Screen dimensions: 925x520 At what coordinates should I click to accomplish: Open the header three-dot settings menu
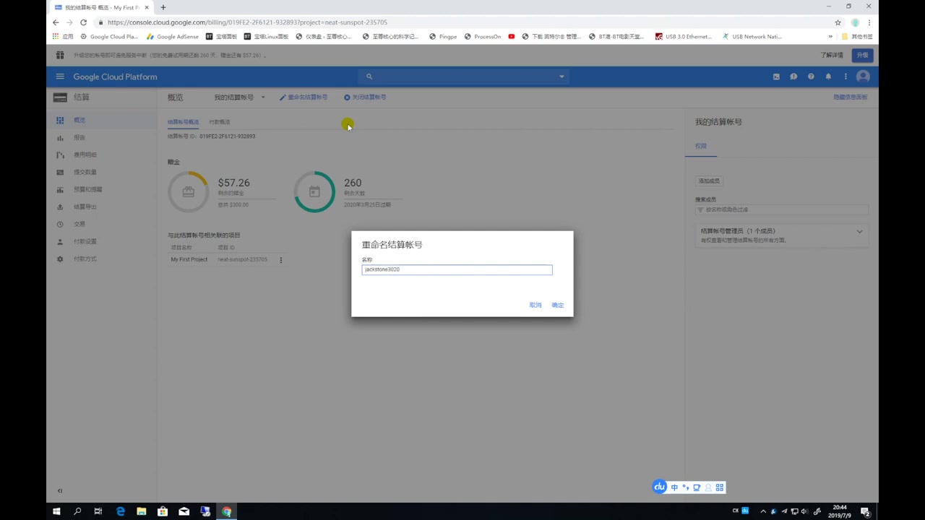(846, 77)
